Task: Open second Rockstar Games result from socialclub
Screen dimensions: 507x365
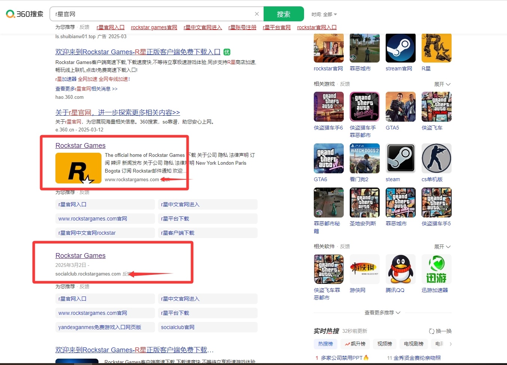Action: (81, 256)
